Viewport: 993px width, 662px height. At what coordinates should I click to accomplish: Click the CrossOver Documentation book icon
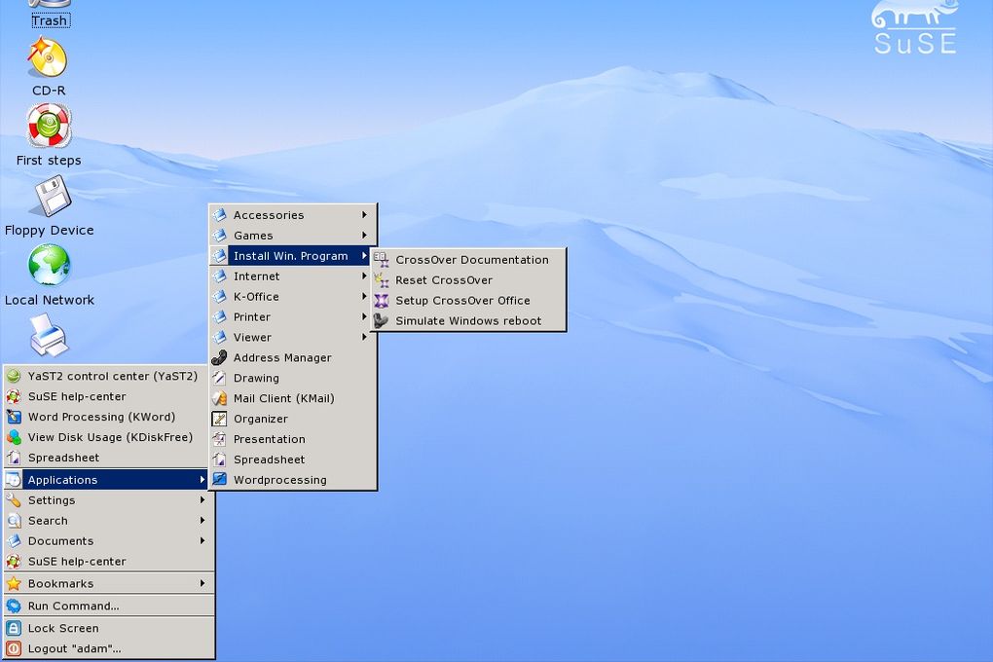[382, 260]
